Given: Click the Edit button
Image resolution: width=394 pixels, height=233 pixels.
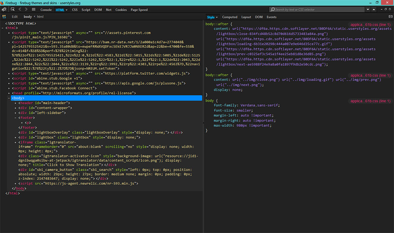Looking at the screenshot, I should [15, 17].
